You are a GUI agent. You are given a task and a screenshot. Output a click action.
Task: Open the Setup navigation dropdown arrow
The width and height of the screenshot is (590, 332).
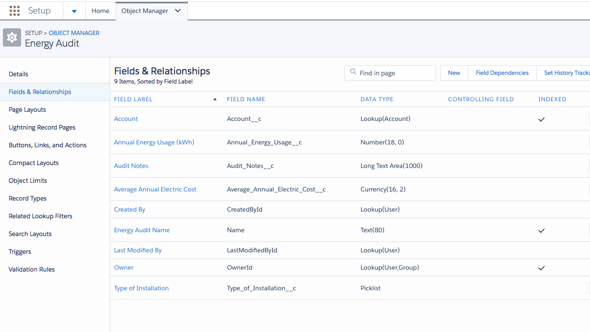click(x=74, y=11)
